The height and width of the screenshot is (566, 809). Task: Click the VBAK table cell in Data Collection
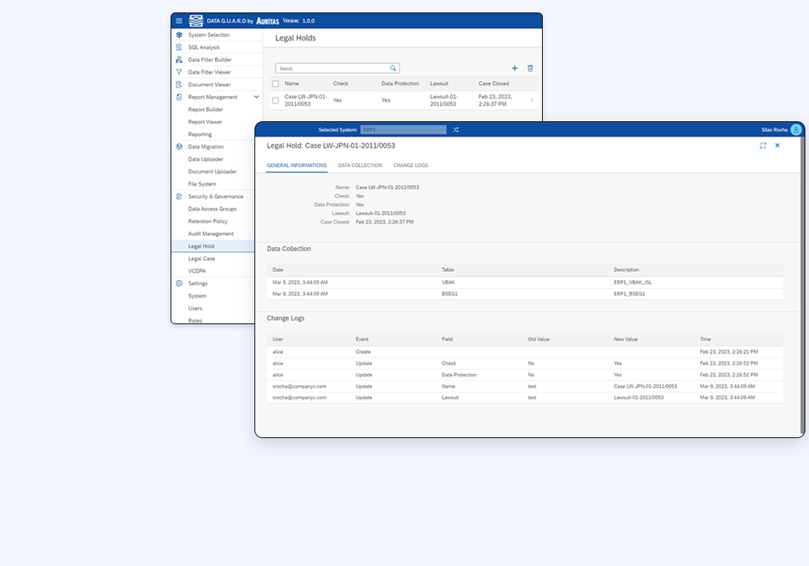tap(449, 282)
